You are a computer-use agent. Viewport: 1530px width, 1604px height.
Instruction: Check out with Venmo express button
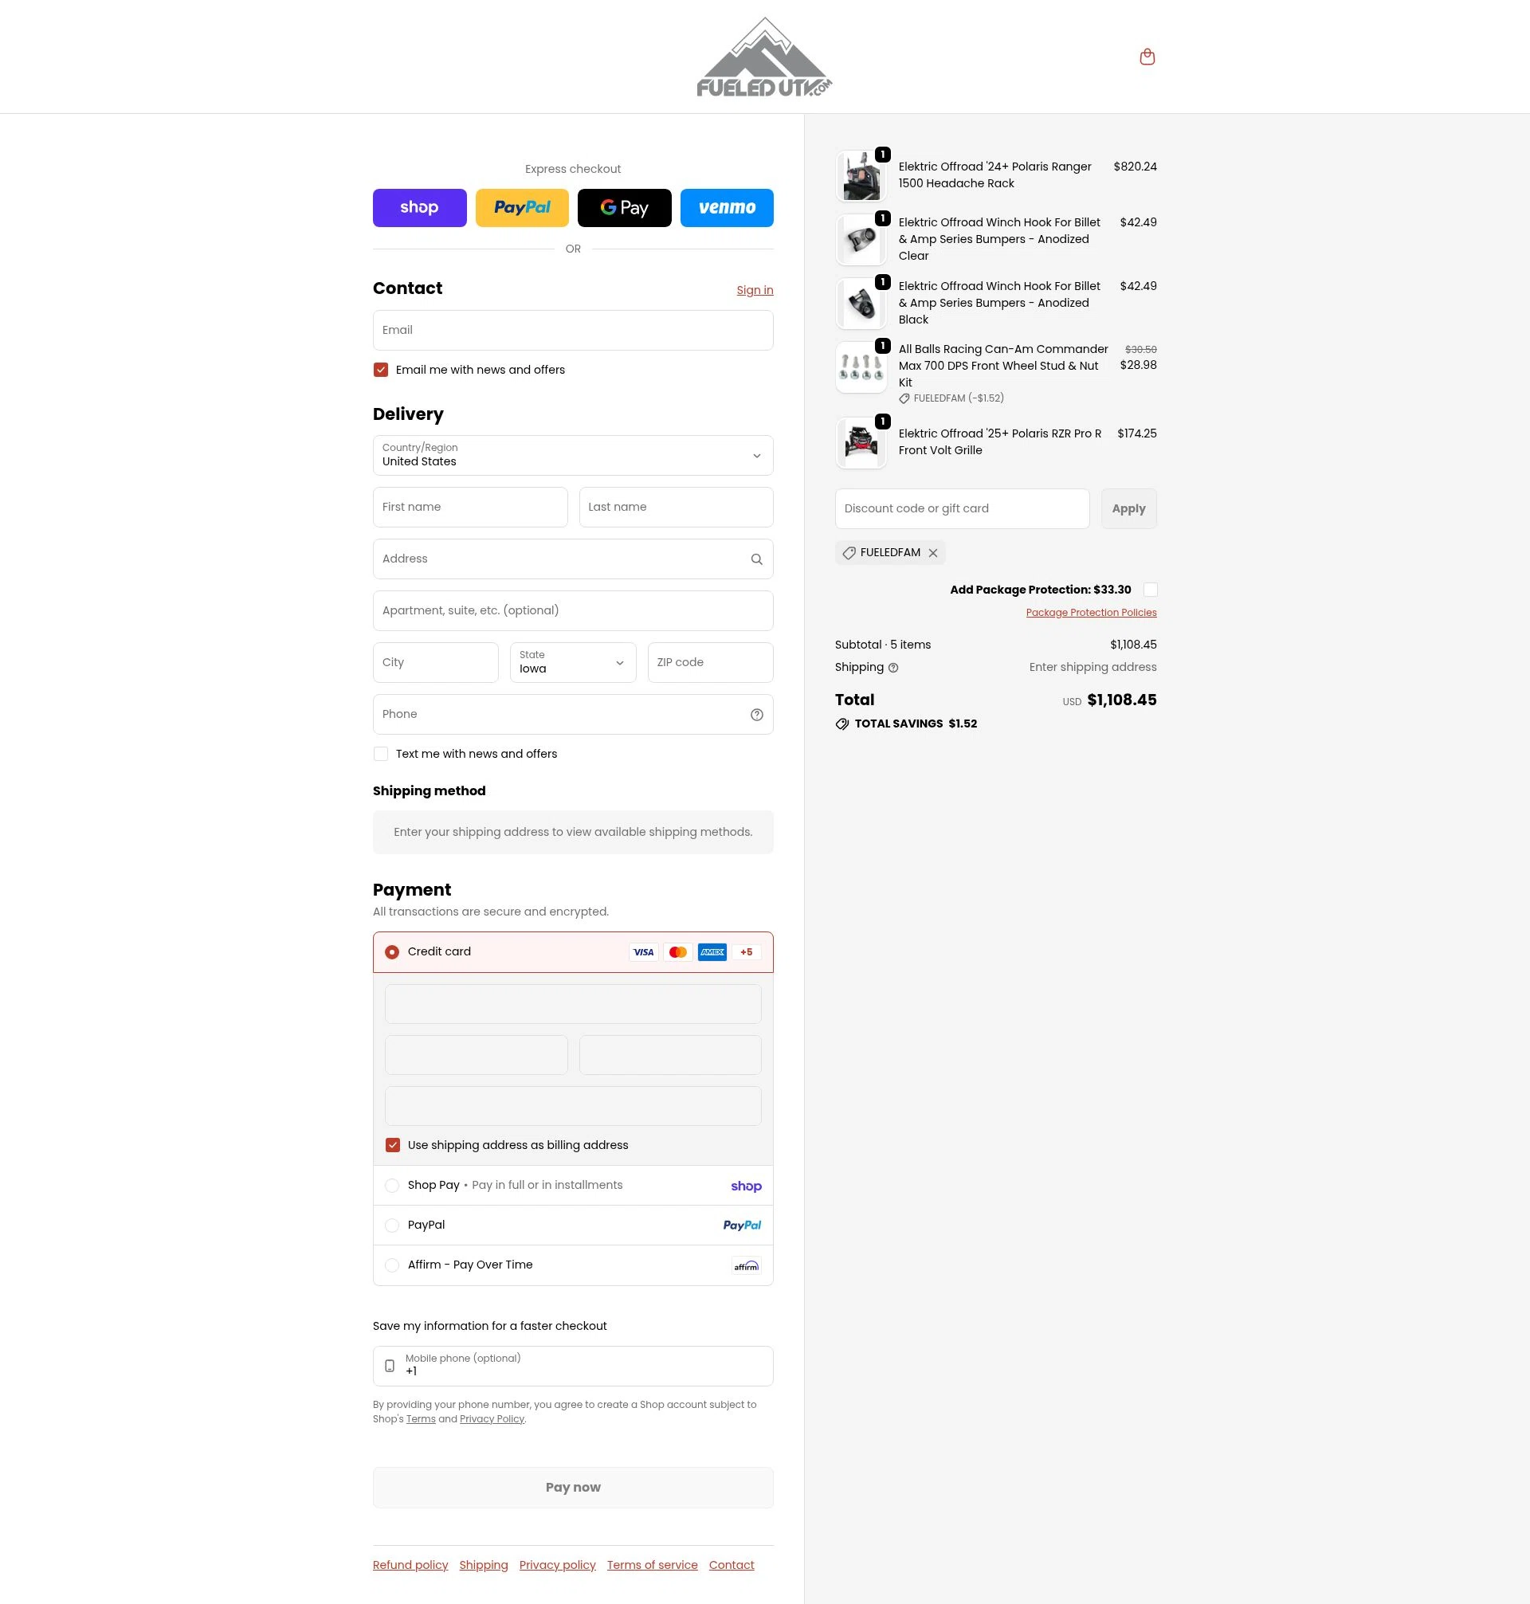pos(727,208)
